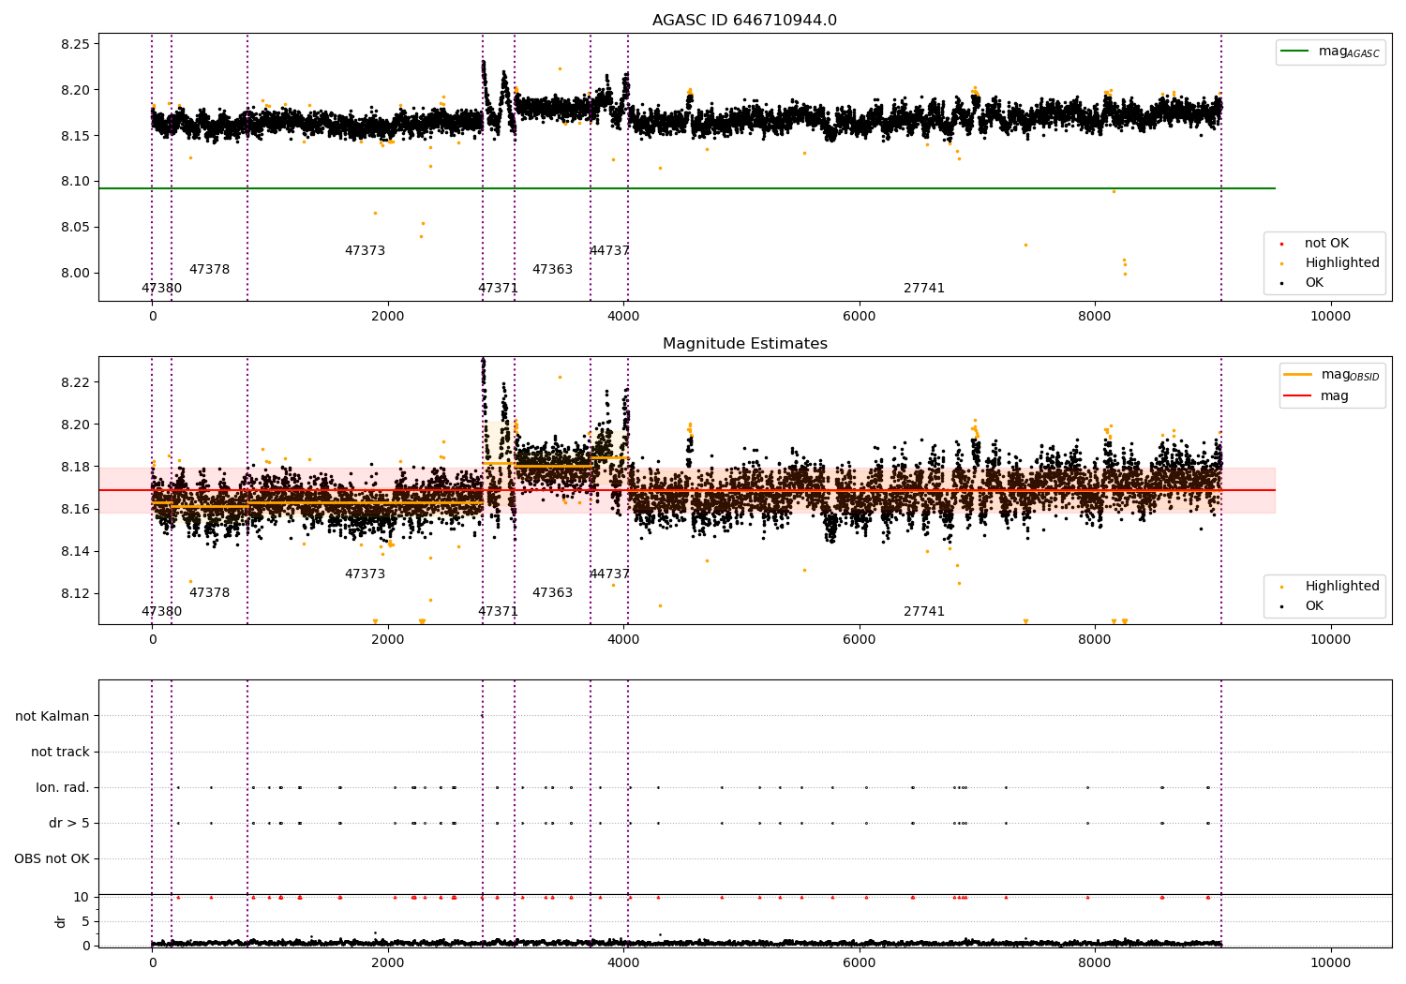Click the 8.00 y-axis tick in top plot
This screenshot has width=1406, height=984.
(x=75, y=274)
